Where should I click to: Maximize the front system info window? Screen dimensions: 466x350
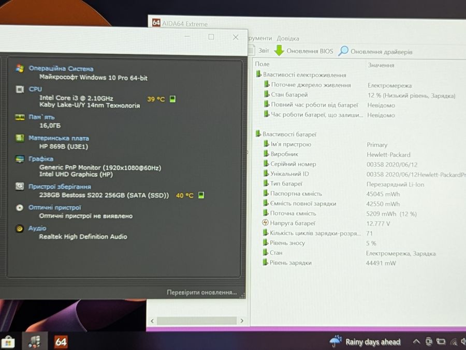[x=211, y=37]
